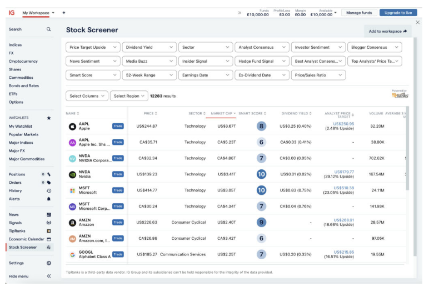Collapse sidebar with Hide menu chevrons
This screenshot has width=434, height=287.
(49, 276)
